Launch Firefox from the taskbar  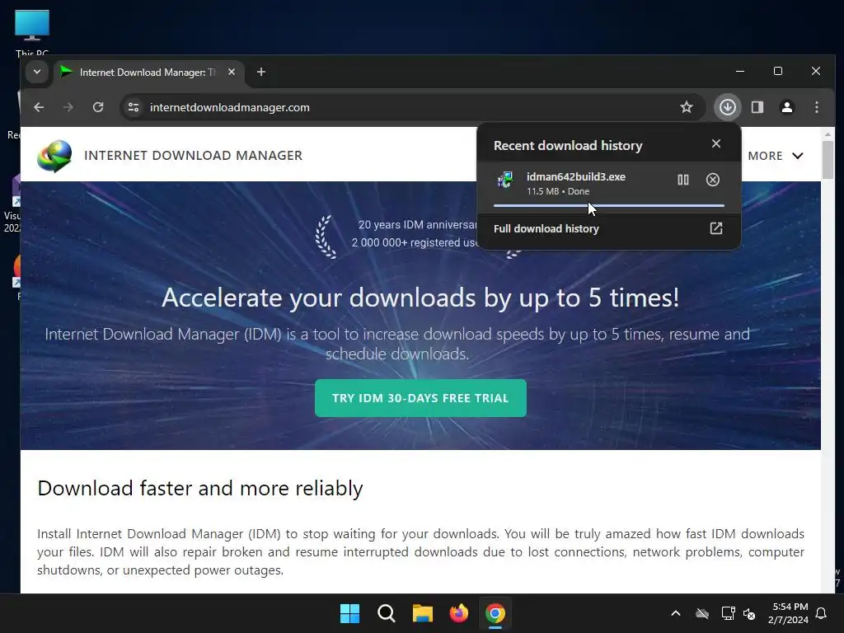tap(459, 613)
